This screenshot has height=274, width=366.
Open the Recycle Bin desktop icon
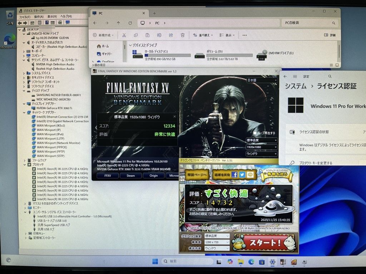[10, 17]
